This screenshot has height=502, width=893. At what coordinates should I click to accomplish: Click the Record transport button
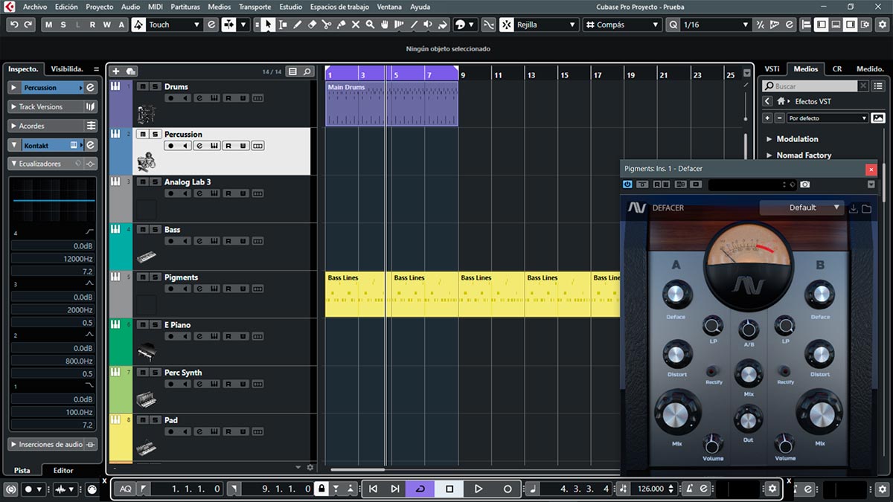coord(508,489)
